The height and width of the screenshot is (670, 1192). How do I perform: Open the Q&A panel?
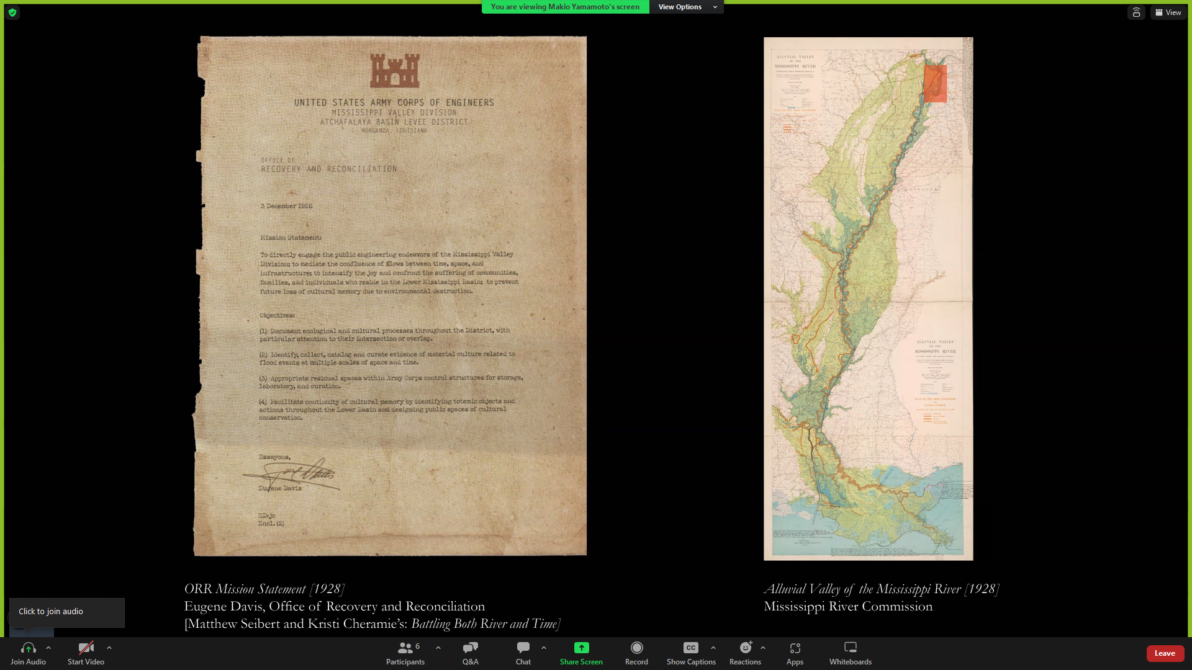470,653
